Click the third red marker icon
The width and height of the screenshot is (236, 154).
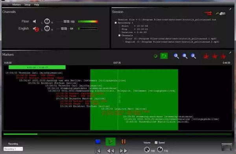(223, 56)
